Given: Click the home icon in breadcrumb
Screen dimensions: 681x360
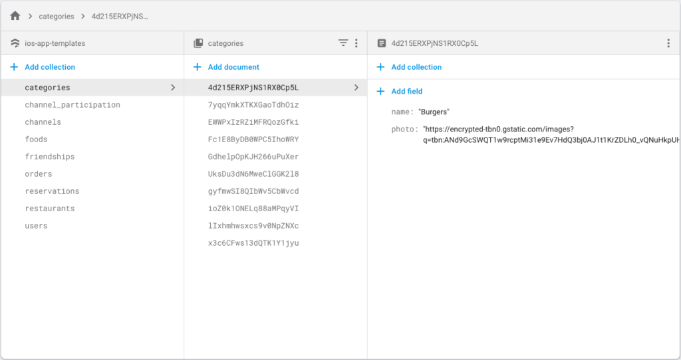Looking at the screenshot, I should pyautogui.click(x=15, y=16).
